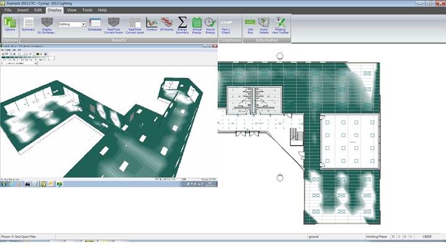The width and height of the screenshot is (446, 251).
Task: Toggle the Info Box
Action: (251, 26)
